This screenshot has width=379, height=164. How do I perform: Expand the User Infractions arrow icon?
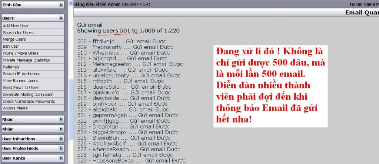[x=61, y=139]
